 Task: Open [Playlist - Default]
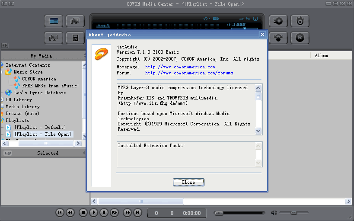pyautogui.click(x=40, y=127)
